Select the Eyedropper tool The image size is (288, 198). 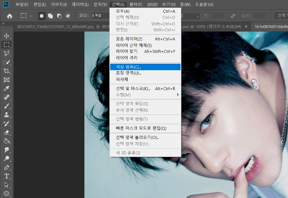(x=6, y=89)
